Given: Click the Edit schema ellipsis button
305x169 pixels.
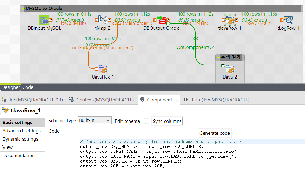Looking at the screenshot, I should coord(147,121).
